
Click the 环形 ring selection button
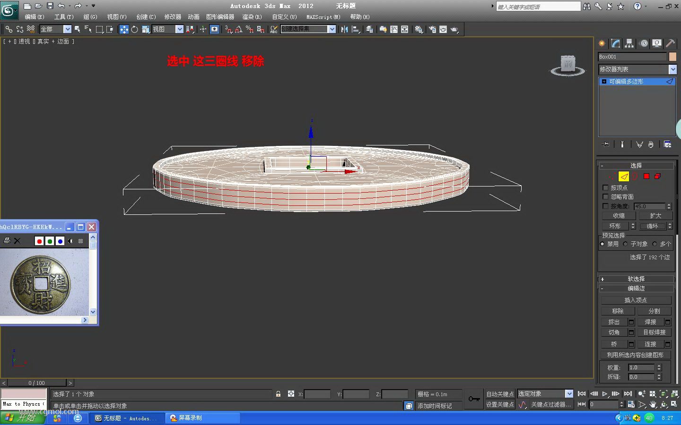pos(615,226)
